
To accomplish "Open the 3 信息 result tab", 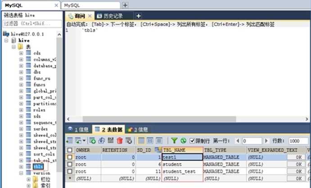I will [138, 130].
